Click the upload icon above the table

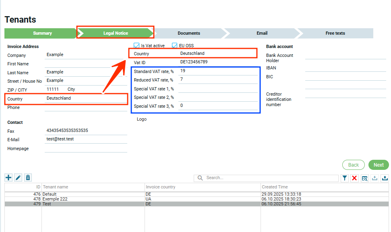click(x=385, y=178)
